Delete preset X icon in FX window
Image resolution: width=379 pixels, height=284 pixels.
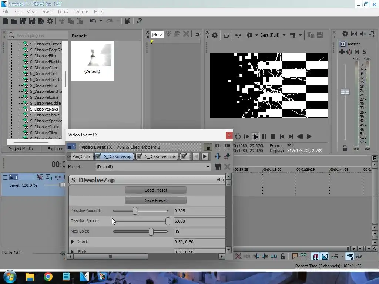(227, 167)
